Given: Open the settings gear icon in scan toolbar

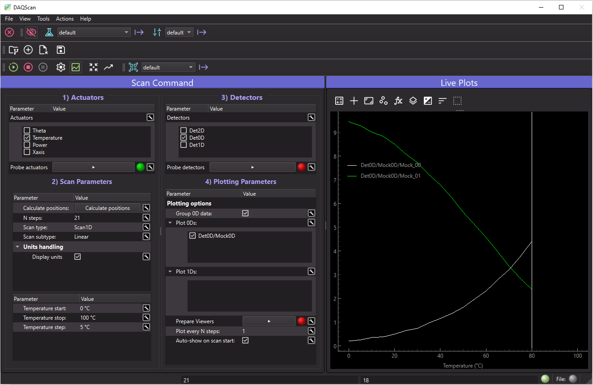Looking at the screenshot, I should [61, 67].
